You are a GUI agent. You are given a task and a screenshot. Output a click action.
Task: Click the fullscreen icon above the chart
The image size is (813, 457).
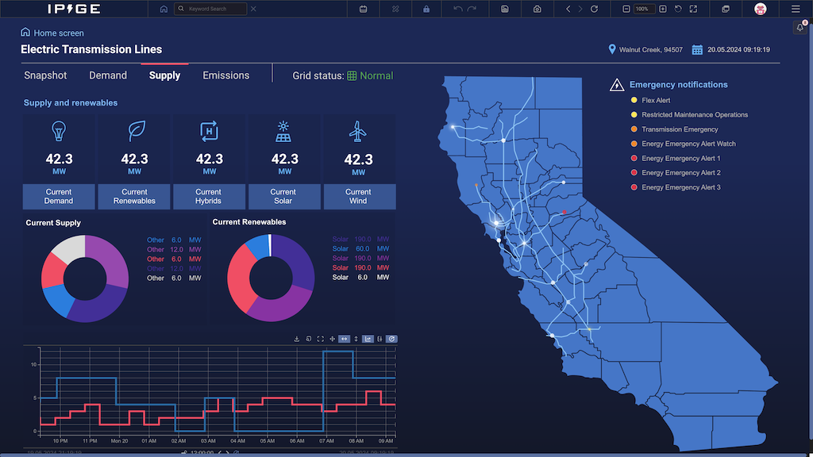pos(320,339)
